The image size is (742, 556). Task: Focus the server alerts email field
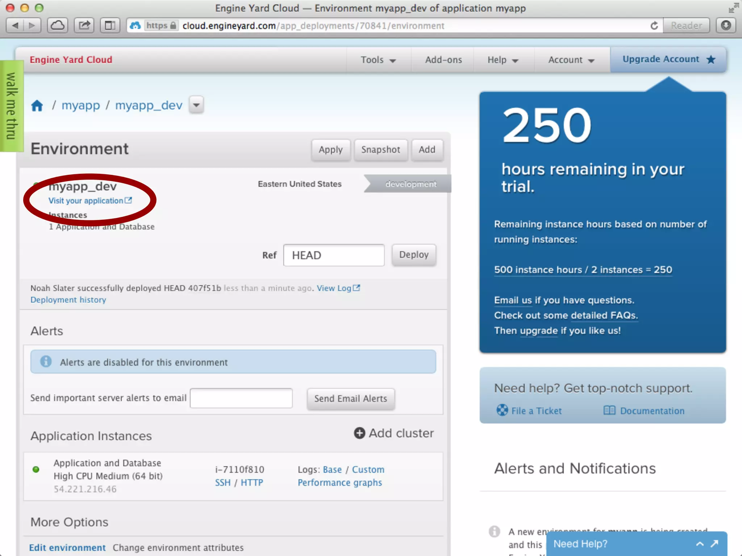tap(241, 398)
